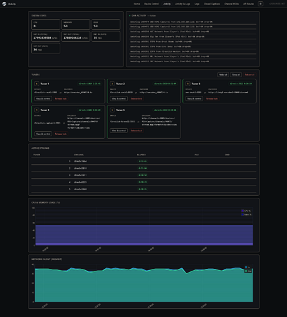Click Net In total value 17991639584
Screen dimensions: 287x317
click(x=43, y=38)
